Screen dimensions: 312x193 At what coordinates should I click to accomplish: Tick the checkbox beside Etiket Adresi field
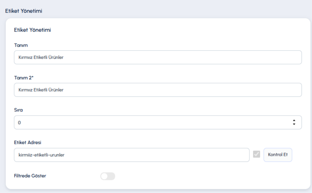257,154
